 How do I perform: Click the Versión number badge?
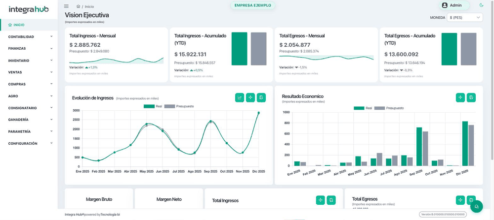point(443,215)
